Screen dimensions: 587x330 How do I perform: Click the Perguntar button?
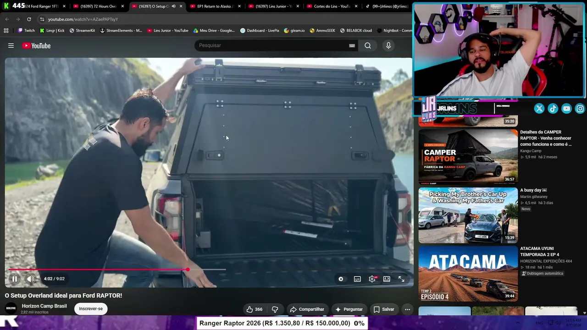(349, 309)
